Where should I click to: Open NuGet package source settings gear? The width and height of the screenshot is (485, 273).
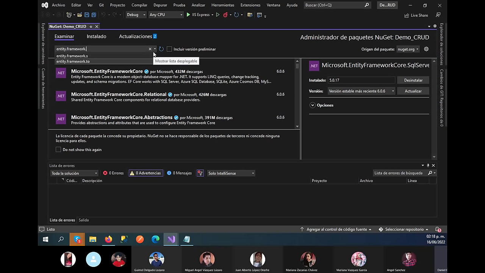click(426, 49)
